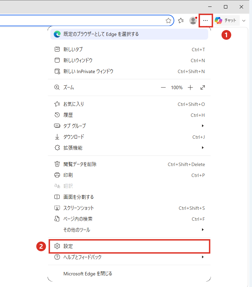Click the help question mark icon
Viewport: 252px width, 287px height.
[57, 257]
